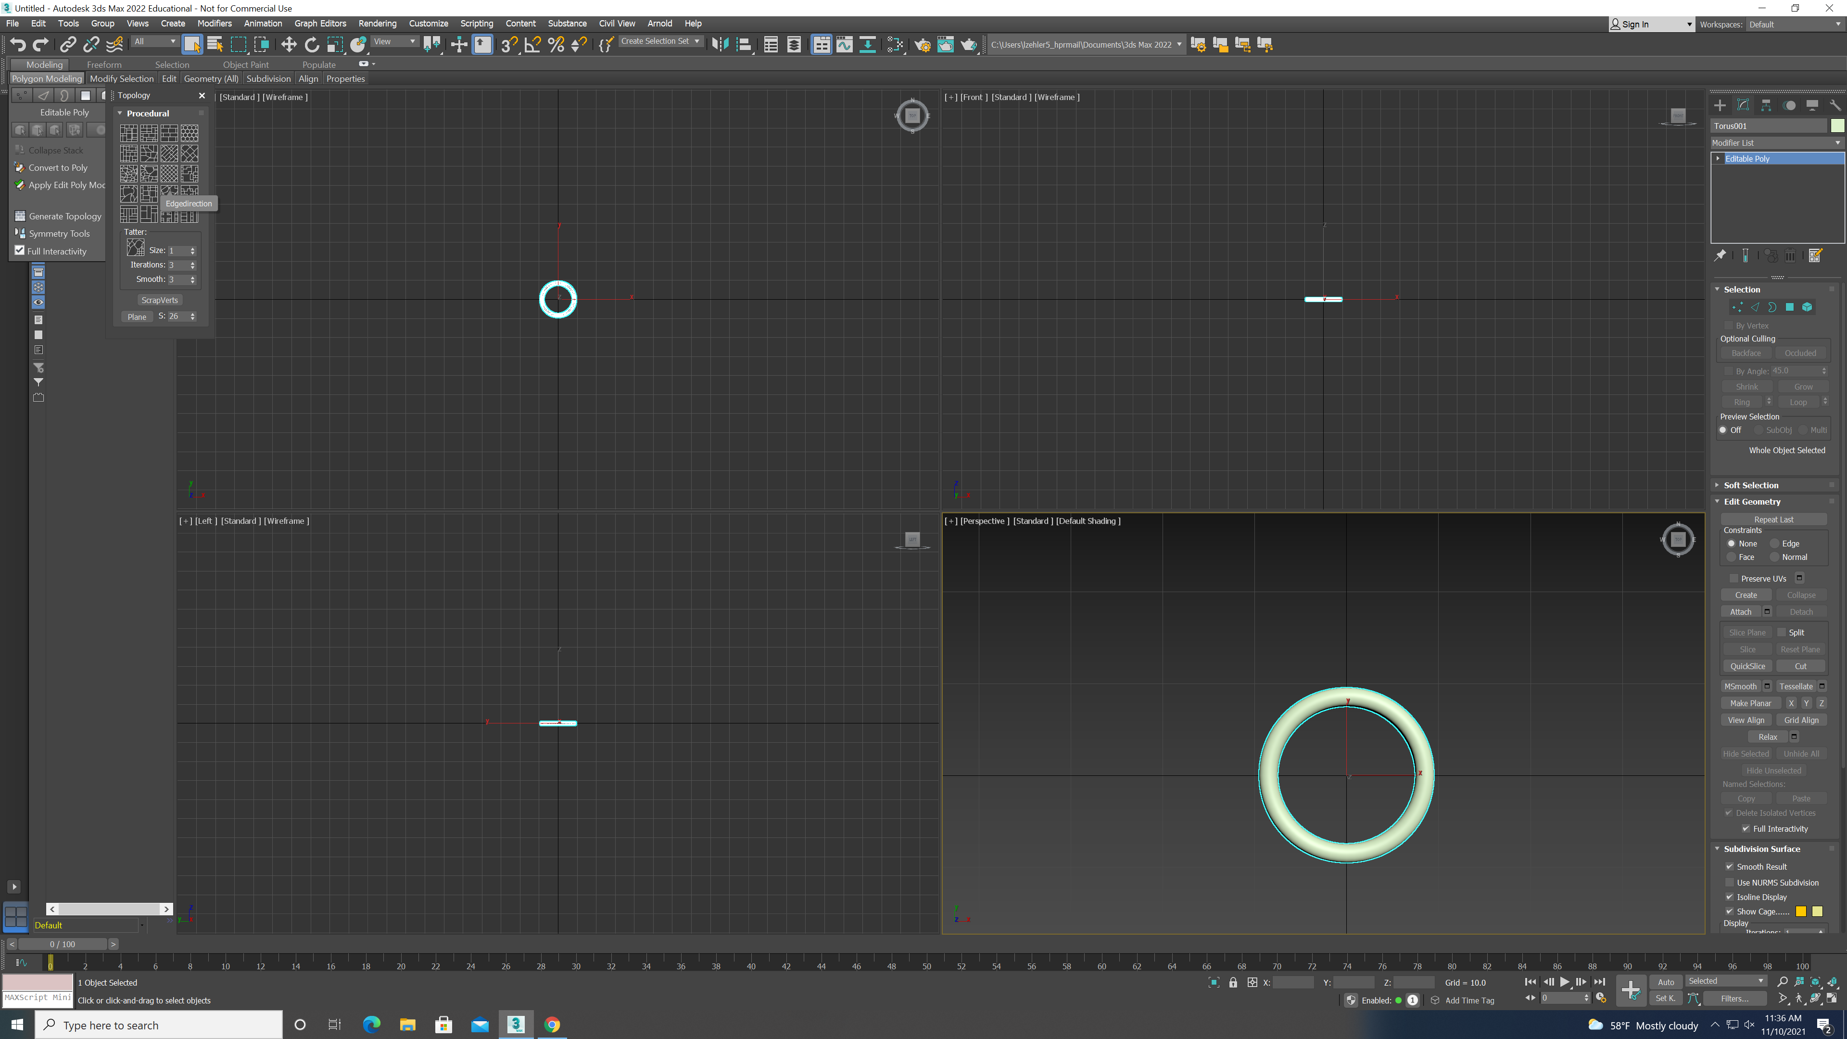
Task: Open the Rendering menu
Action: tap(377, 24)
